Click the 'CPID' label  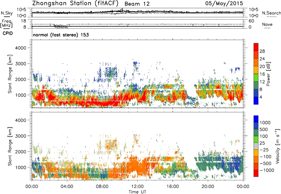pos(8,33)
